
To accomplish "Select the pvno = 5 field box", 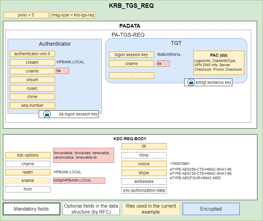I will [26, 15].
